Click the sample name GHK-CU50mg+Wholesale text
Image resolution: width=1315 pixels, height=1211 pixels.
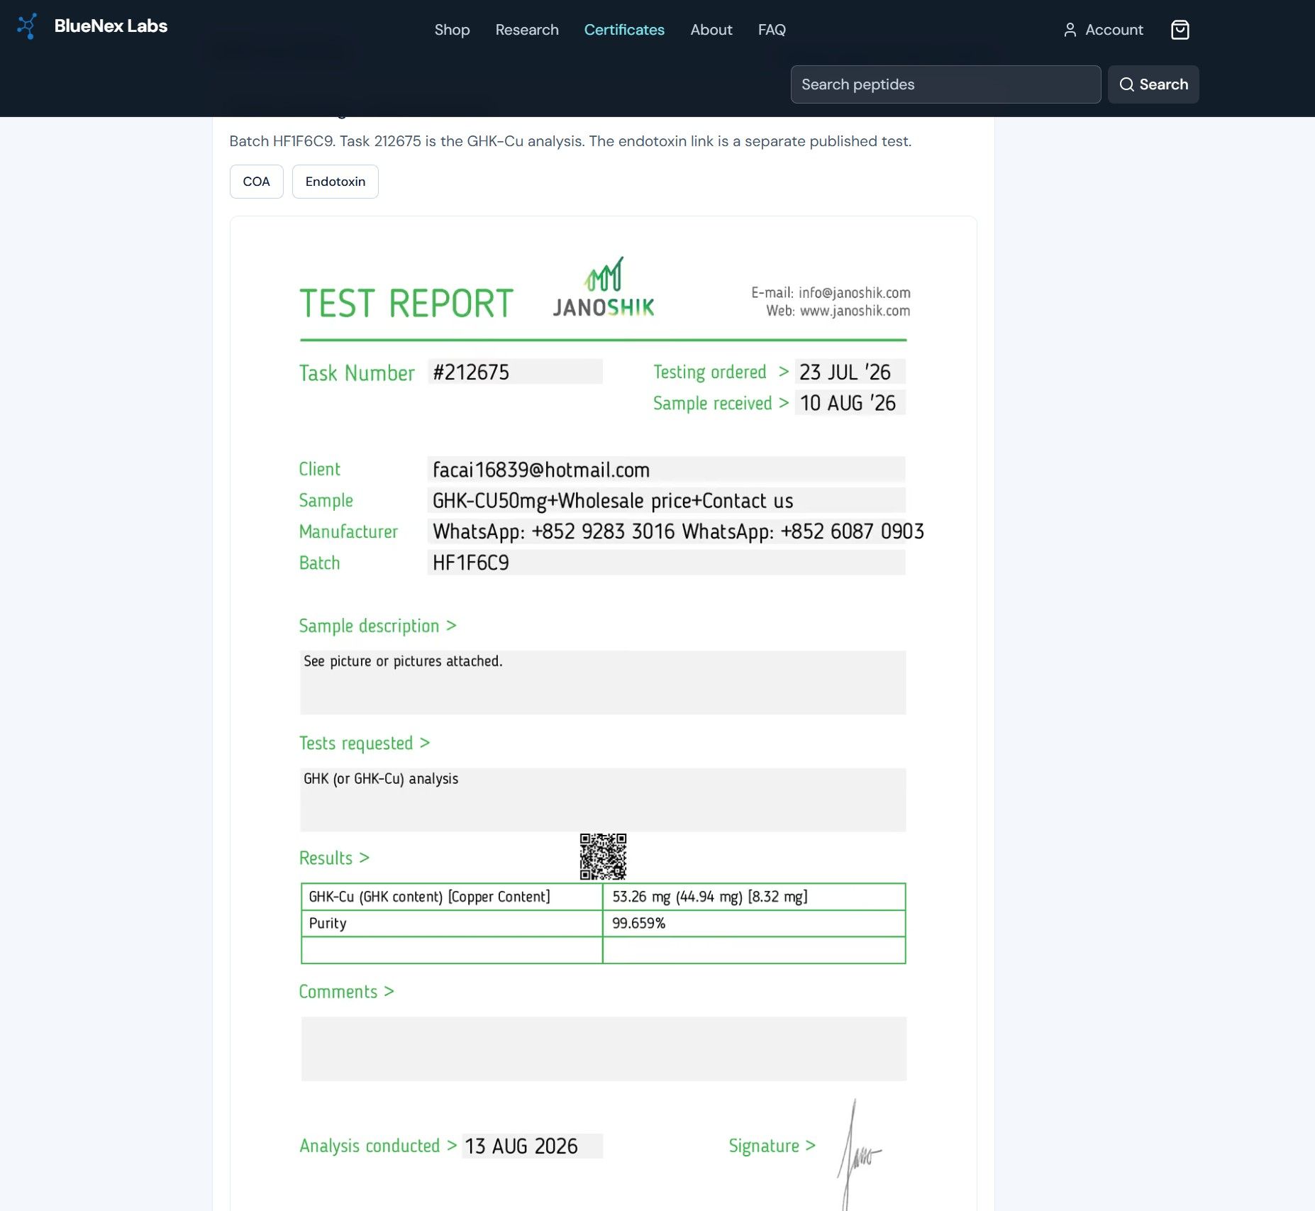pyautogui.click(x=613, y=501)
